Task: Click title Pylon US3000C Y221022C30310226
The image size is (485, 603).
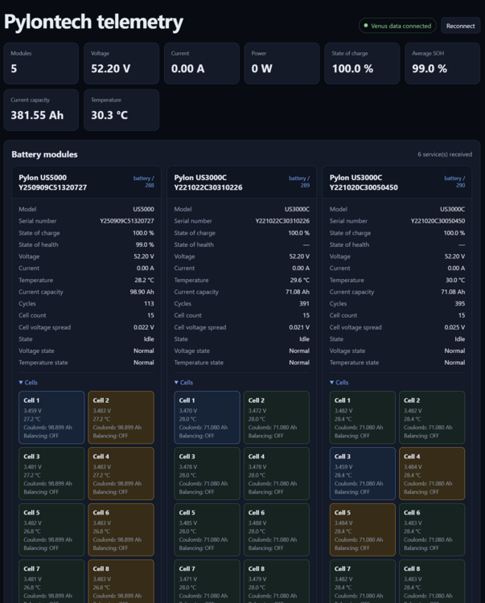Action: (x=208, y=183)
